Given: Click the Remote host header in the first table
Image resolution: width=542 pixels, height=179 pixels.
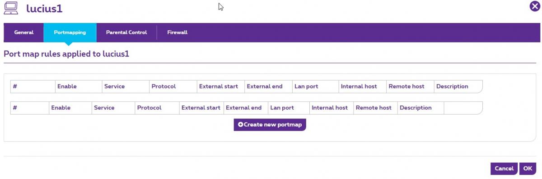Looking at the screenshot, I should [406, 87].
